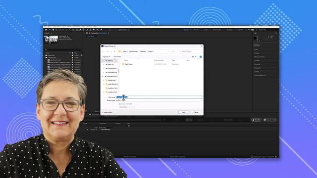This screenshot has height=178, width=317.
Task: Open the workspace overflow chevron menu
Action: [249, 30]
